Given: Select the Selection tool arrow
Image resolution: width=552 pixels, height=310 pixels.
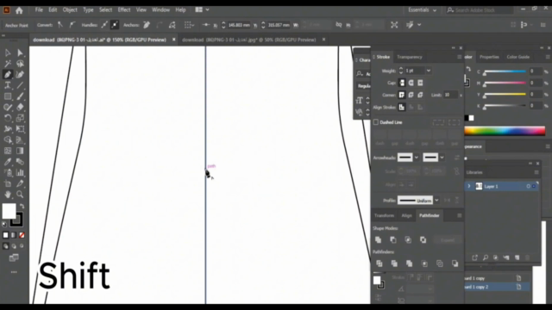Looking at the screenshot, I should click(x=8, y=53).
